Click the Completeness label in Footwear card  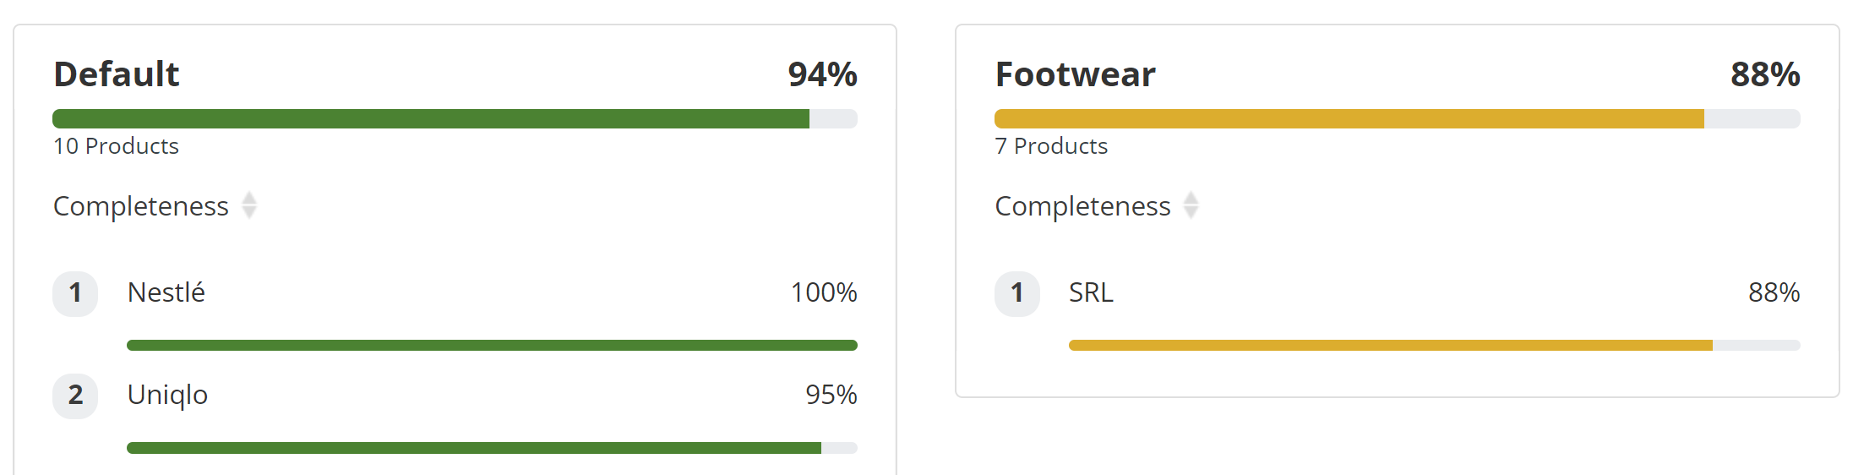[1083, 206]
